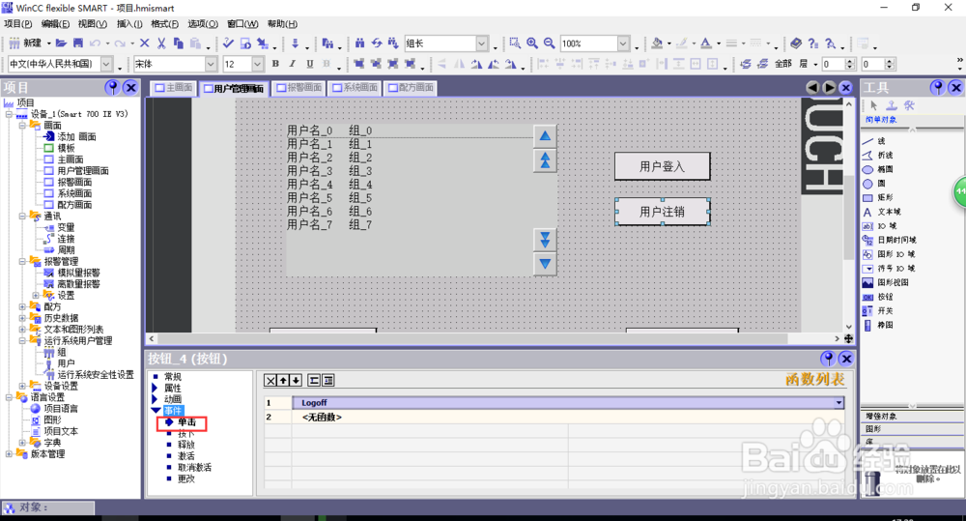This screenshot has height=521, width=966.
Task: Open the zoom percentage dropdown 100%
Action: tap(623, 43)
